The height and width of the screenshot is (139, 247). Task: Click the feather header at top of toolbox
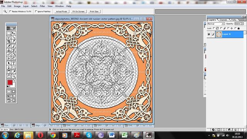11,28
